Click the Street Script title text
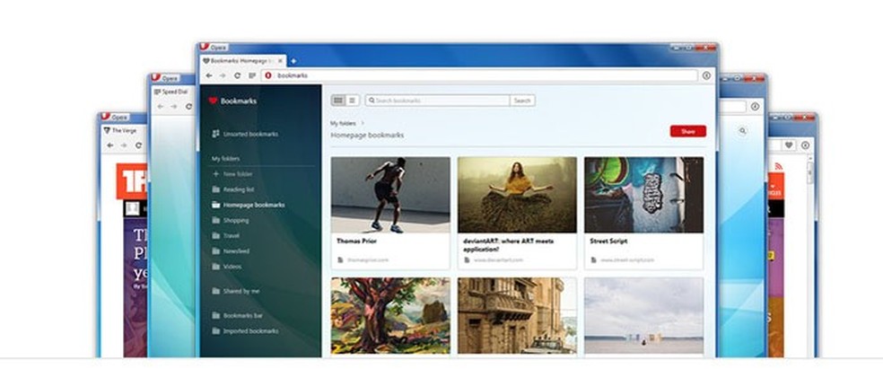883x369 pixels. pyautogui.click(x=608, y=242)
